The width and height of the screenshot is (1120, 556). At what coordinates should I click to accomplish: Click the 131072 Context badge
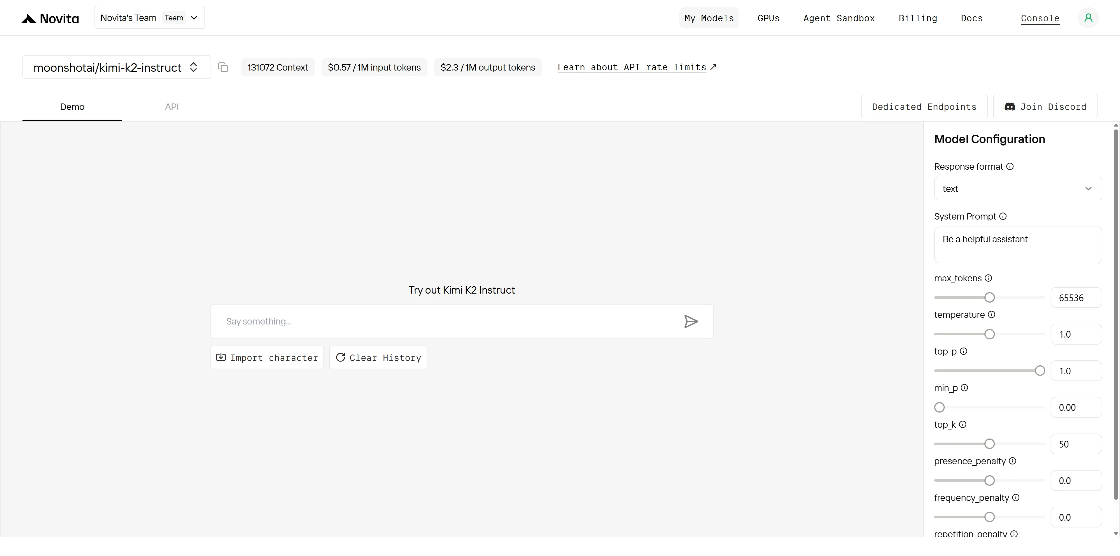click(278, 67)
